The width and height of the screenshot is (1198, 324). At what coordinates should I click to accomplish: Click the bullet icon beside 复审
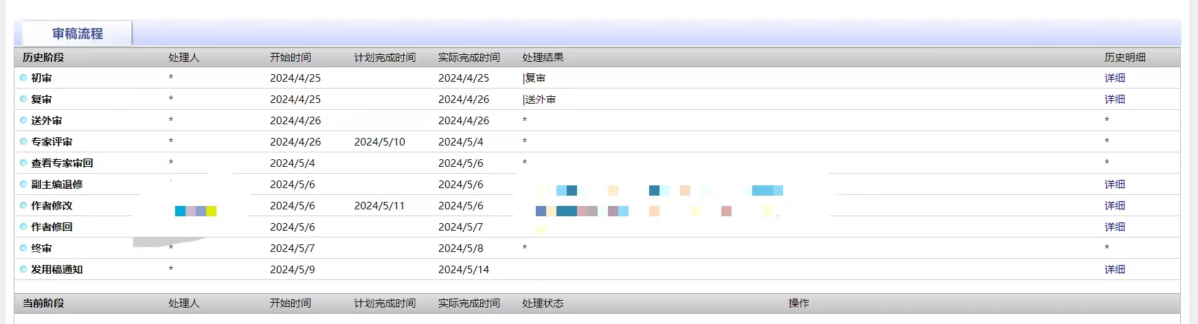23,100
